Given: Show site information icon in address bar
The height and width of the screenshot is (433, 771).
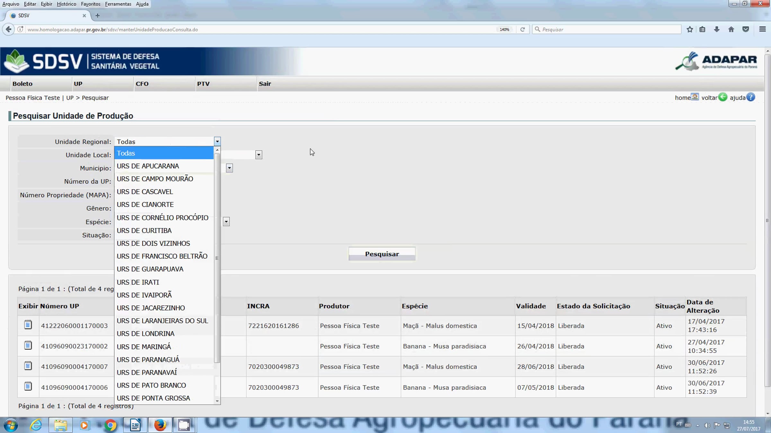Looking at the screenshot, I should (20, 30).
